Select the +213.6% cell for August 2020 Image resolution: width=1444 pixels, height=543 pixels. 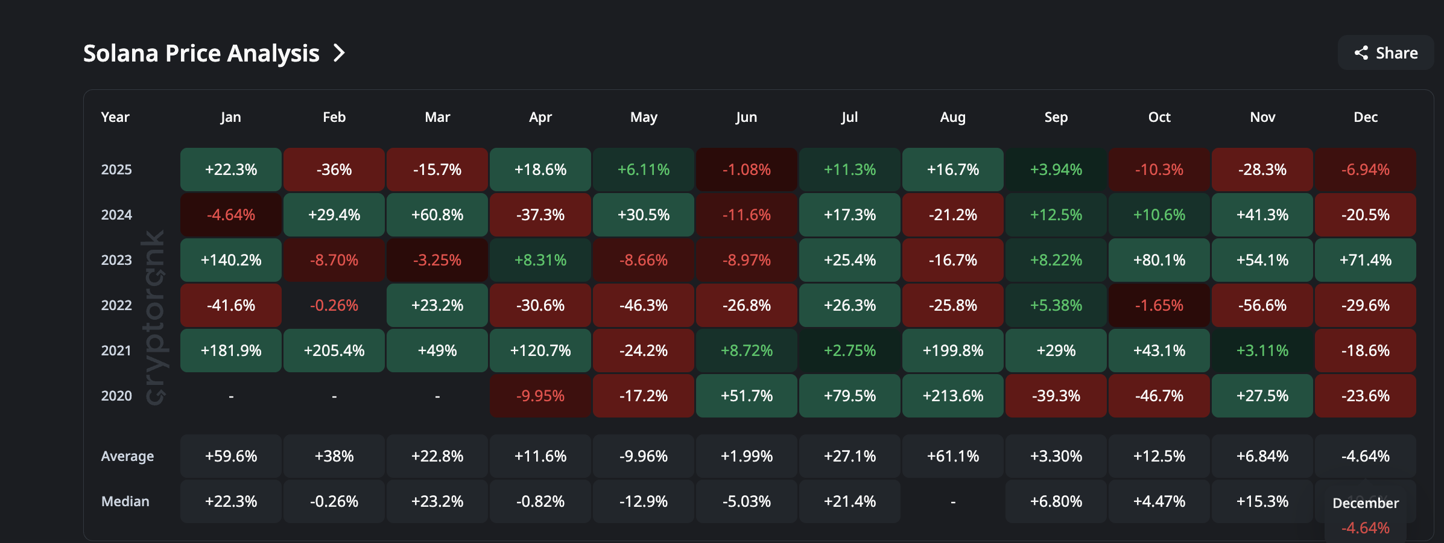point(952,396)
